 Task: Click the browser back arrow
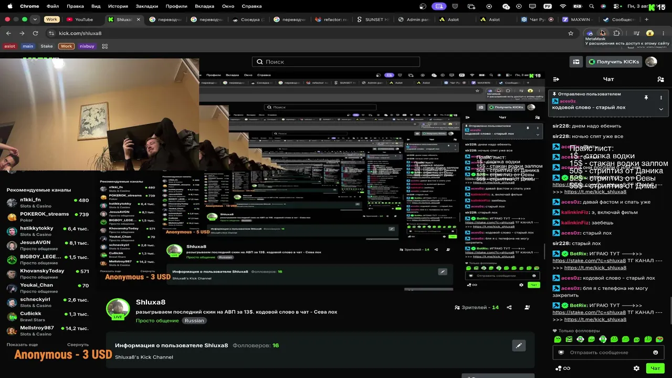click(x=8, y=33)
